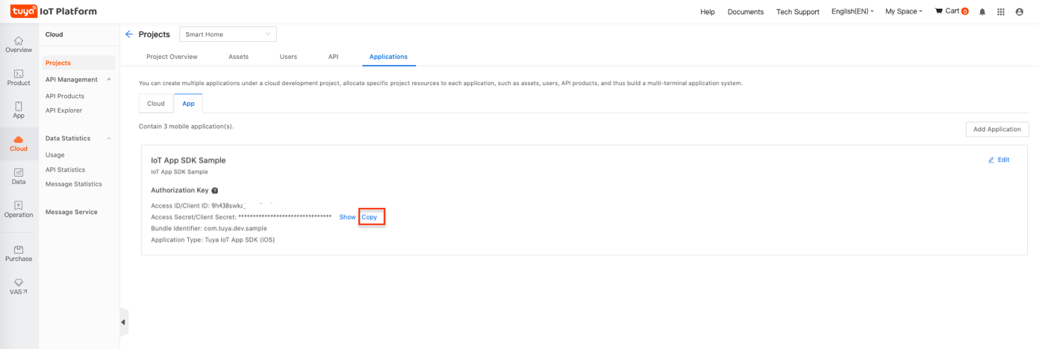The image size is (1045, 349).
Task: Show the hidden client secret
Action: [x=347, y=217]
